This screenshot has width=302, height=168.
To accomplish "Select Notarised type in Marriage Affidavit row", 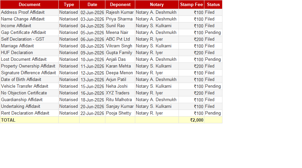I will 69,46.
